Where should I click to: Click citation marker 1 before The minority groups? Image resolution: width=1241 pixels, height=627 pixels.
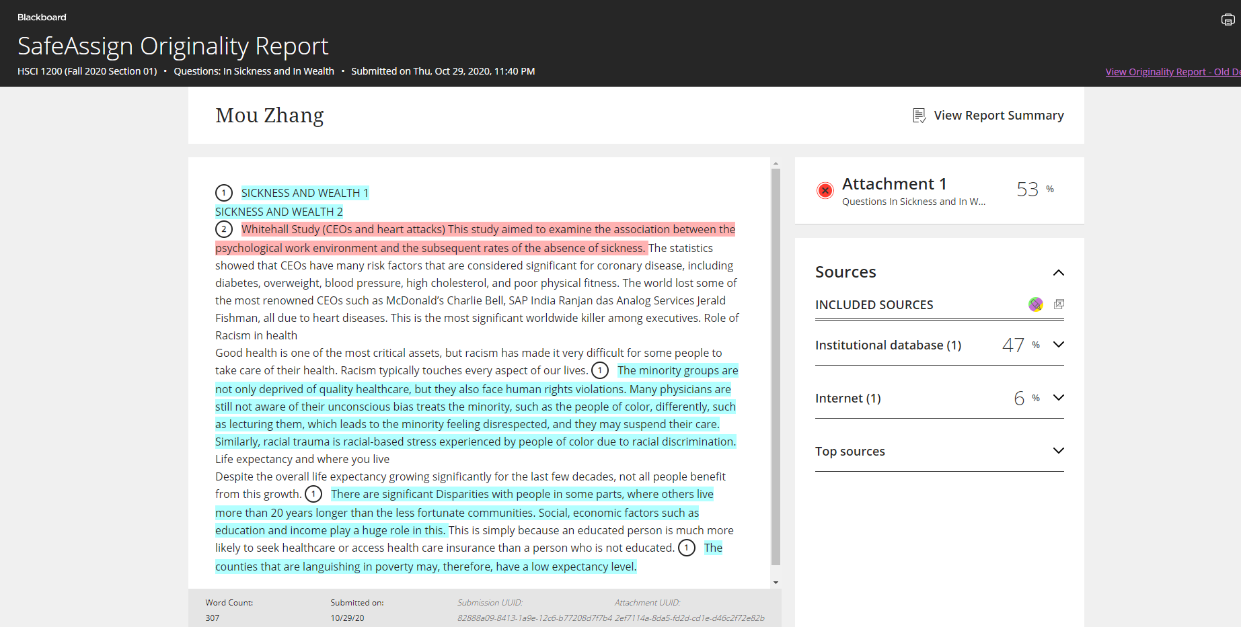coord(600,370)
